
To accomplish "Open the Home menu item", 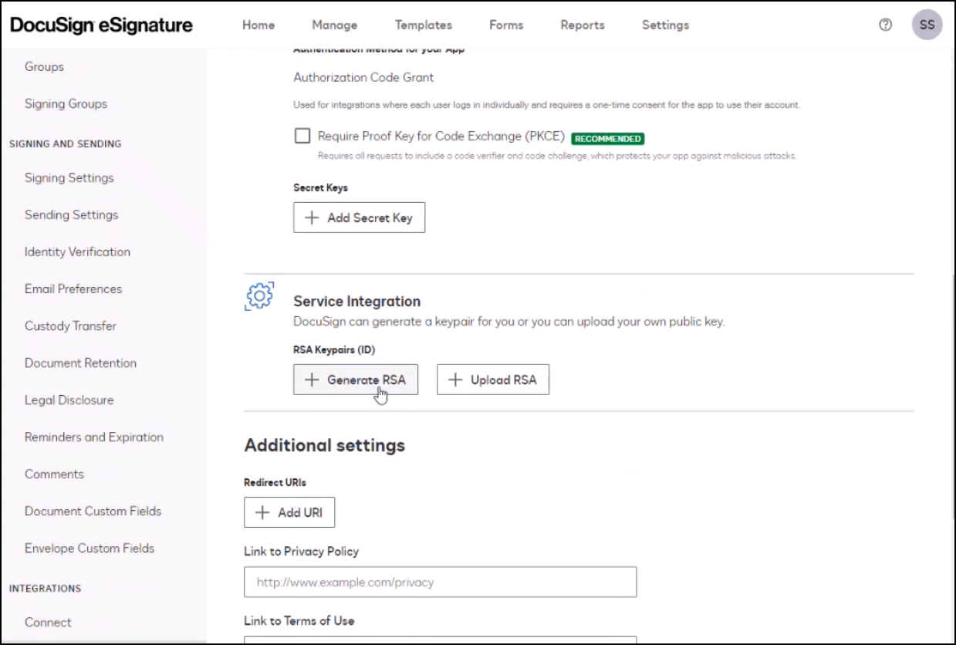I will [x=258, y=25].
